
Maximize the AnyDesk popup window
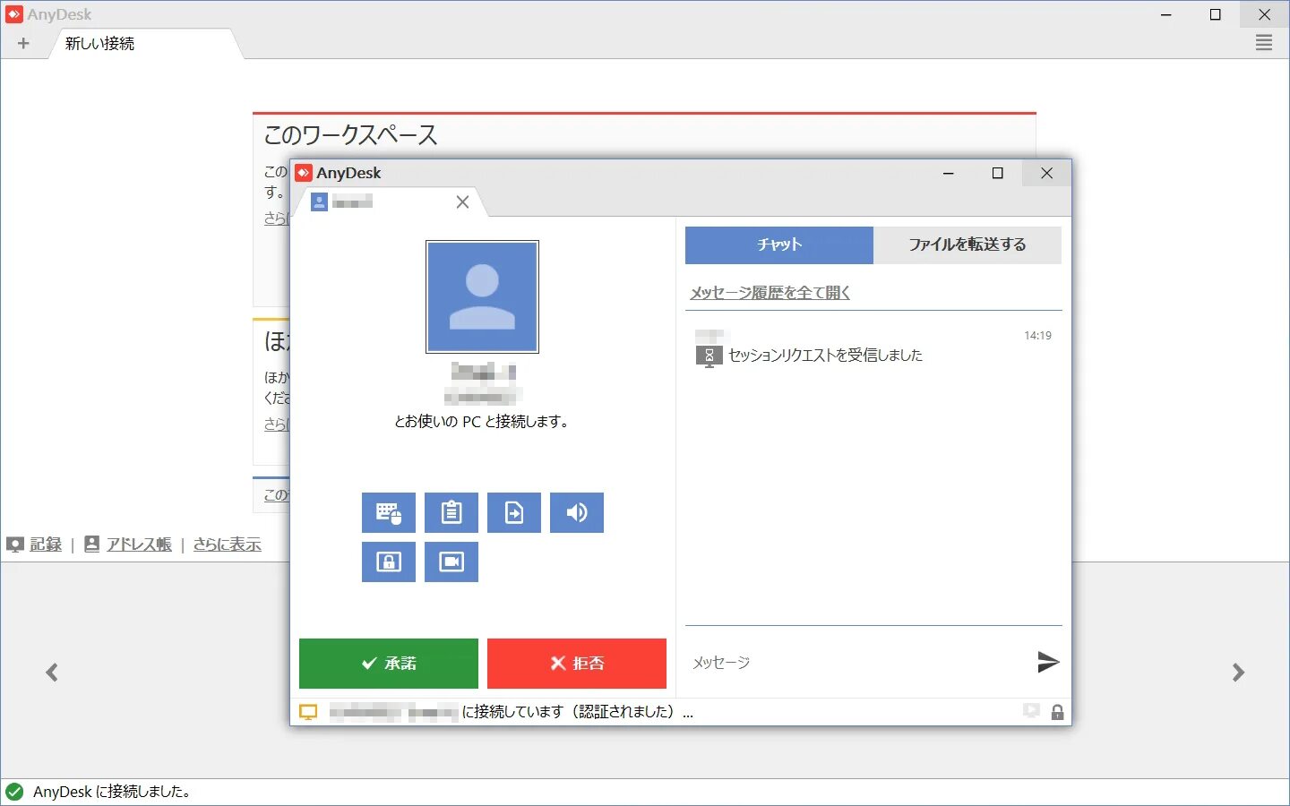point(997,173)
